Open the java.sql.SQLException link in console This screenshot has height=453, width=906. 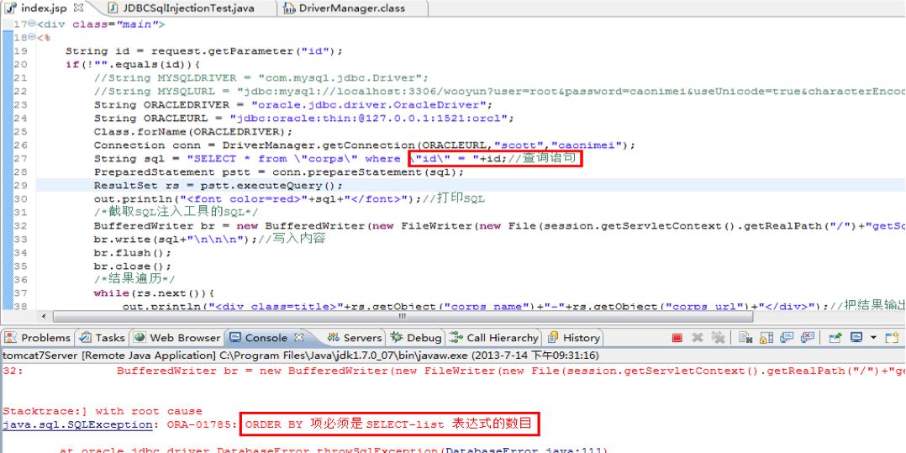pos(76,424)
